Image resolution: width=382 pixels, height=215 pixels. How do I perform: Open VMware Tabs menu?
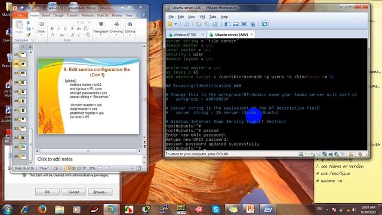click(212, 17)
